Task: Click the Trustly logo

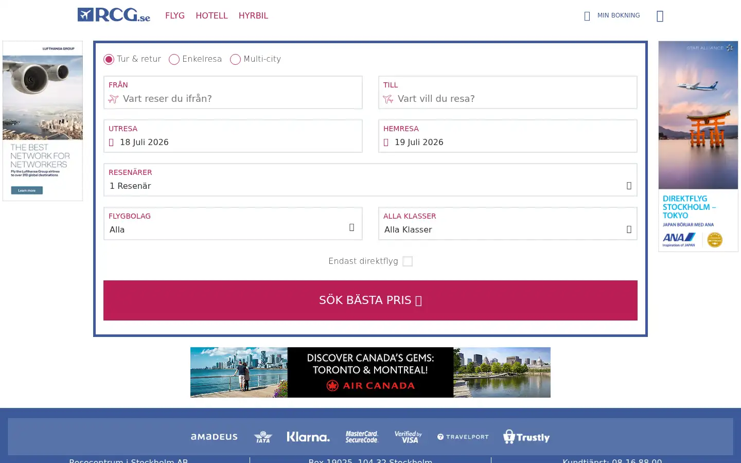Action: (x=526, y=437)
